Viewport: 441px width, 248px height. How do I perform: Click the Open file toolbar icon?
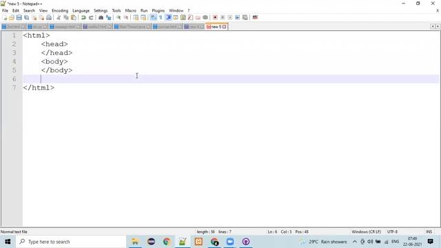(x=12, y=17)
